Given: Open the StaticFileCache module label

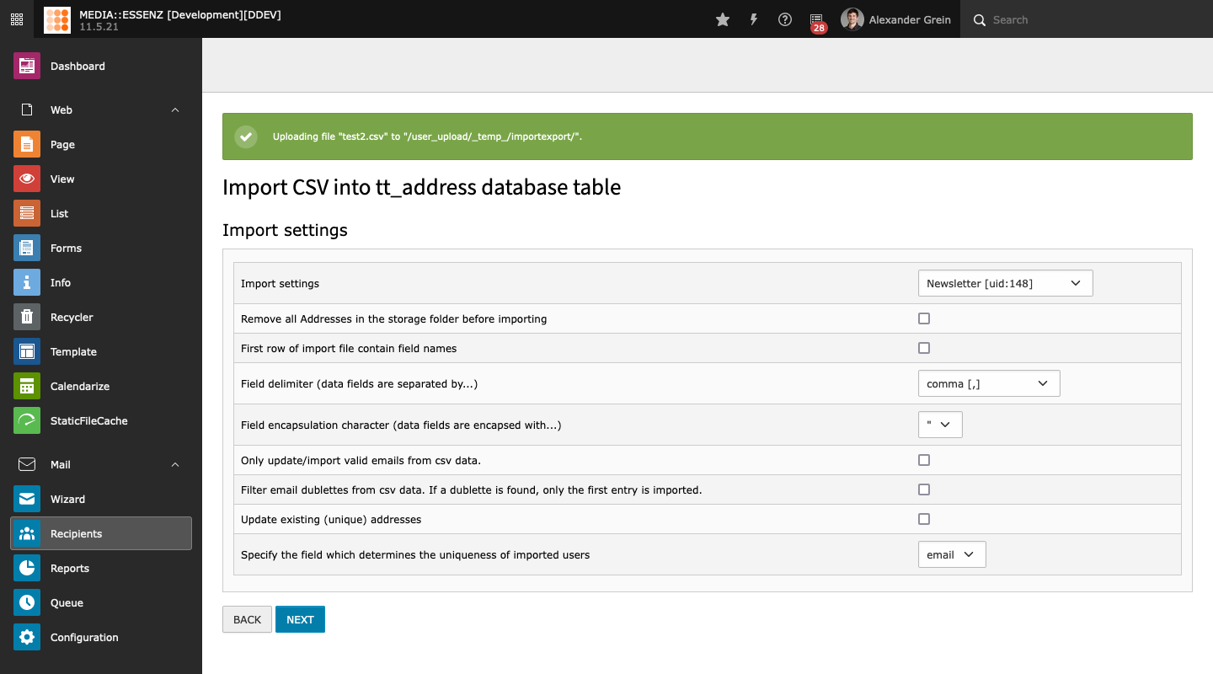Looking at the screenshot, I should (89, 420).
